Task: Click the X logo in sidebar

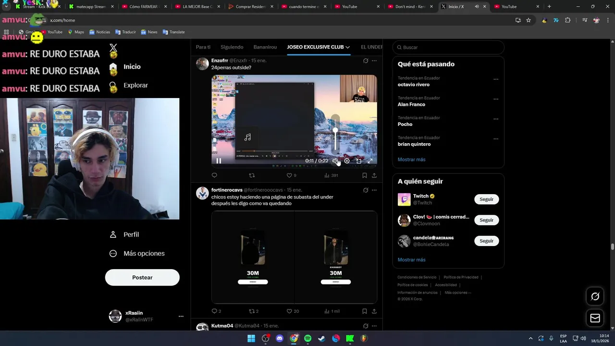Action: tap(113, 48)
